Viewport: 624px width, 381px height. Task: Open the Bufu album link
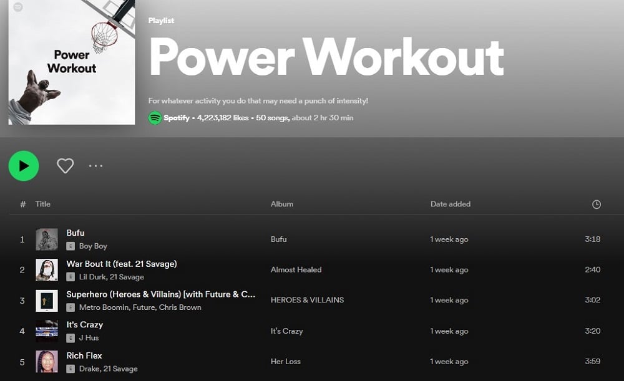point(278,239)
